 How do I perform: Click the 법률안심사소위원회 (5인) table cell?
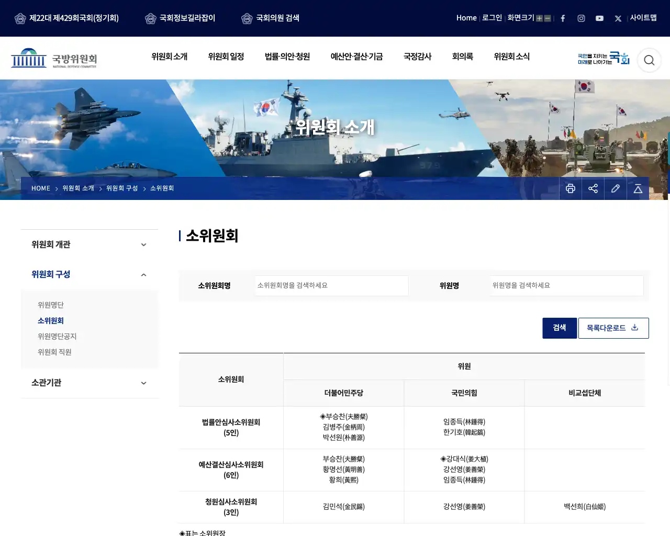click(x=231, y=428)
